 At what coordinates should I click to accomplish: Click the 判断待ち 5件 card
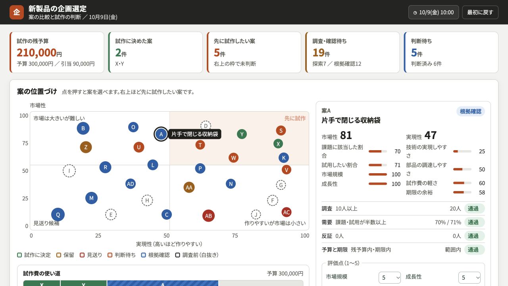451,52
